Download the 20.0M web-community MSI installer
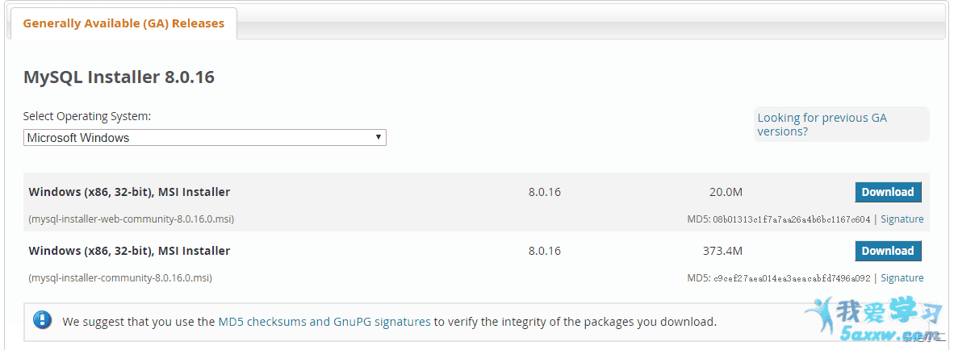The image size is (954, 350). click(888, 192)
